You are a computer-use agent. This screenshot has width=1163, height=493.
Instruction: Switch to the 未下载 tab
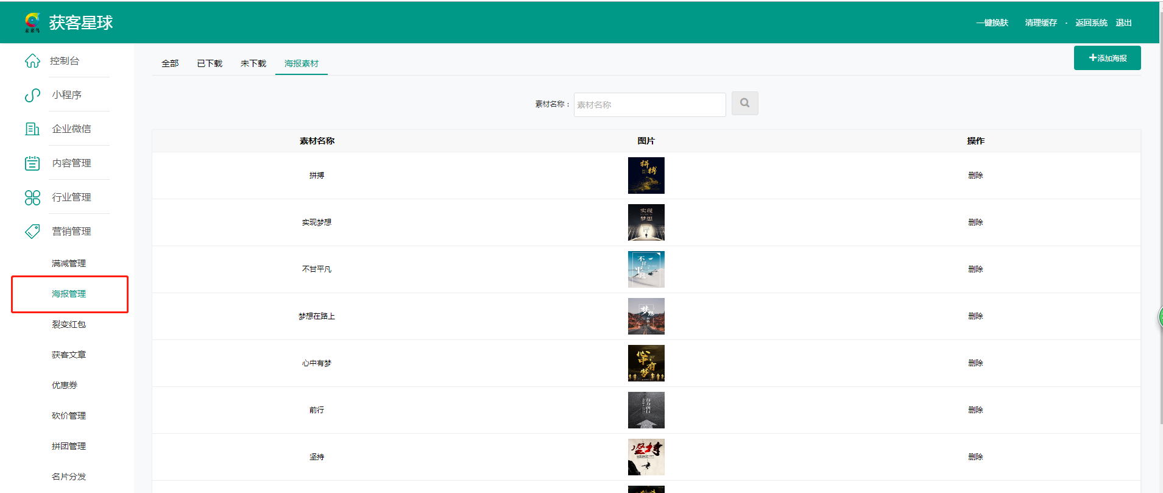tap(253, 63)
